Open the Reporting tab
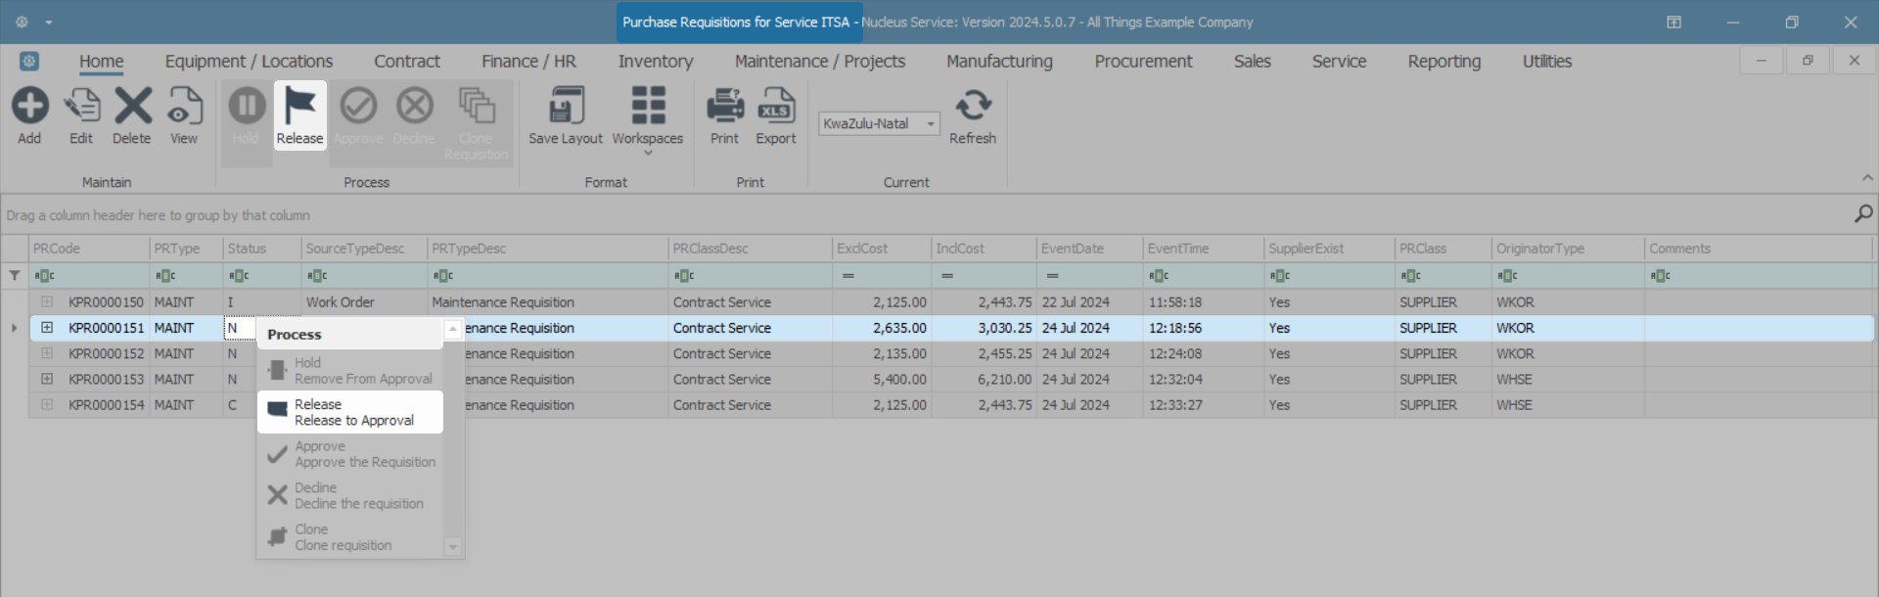 (x=1444, y=61)
